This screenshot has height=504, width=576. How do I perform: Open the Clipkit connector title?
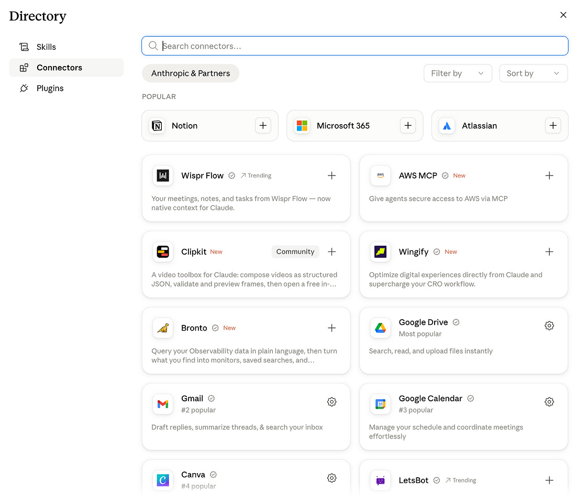coord(194,252)
